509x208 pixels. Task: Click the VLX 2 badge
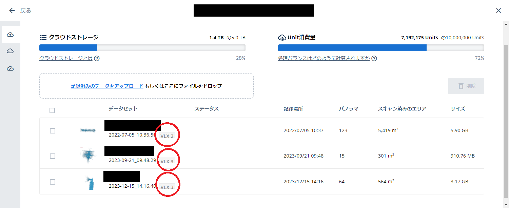point(167,136)
